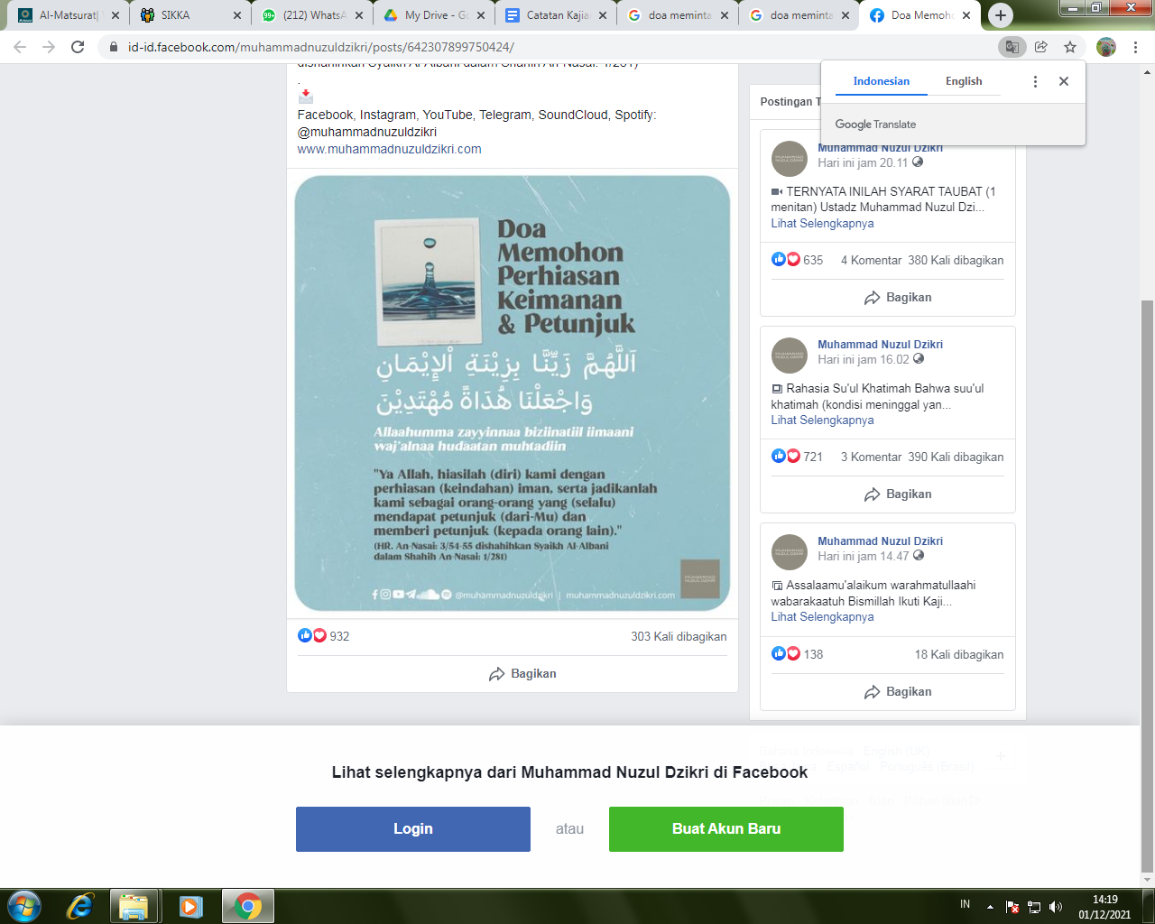Click Lihat Selengkapnya on Assalaamu'alaikum post
The width and height of the screenshot is (1155, 924).
822,616
